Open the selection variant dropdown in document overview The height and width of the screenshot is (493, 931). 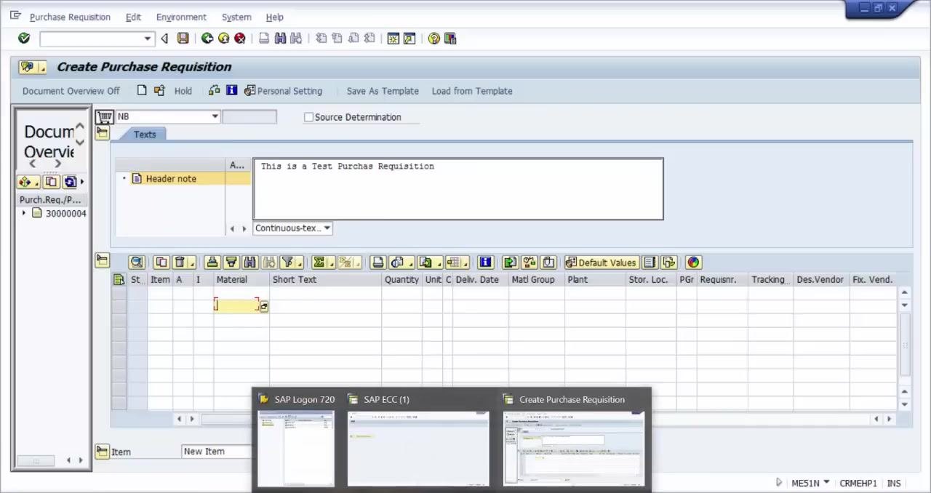click(28, 182)
